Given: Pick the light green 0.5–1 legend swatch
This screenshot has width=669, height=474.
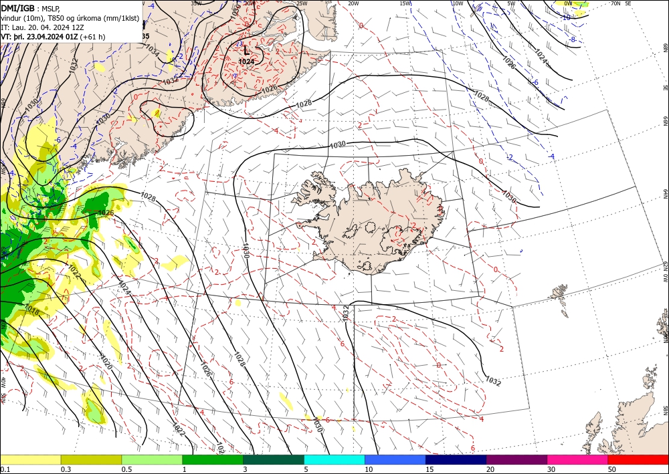Looking at the screenshot, I should (152, 459).
